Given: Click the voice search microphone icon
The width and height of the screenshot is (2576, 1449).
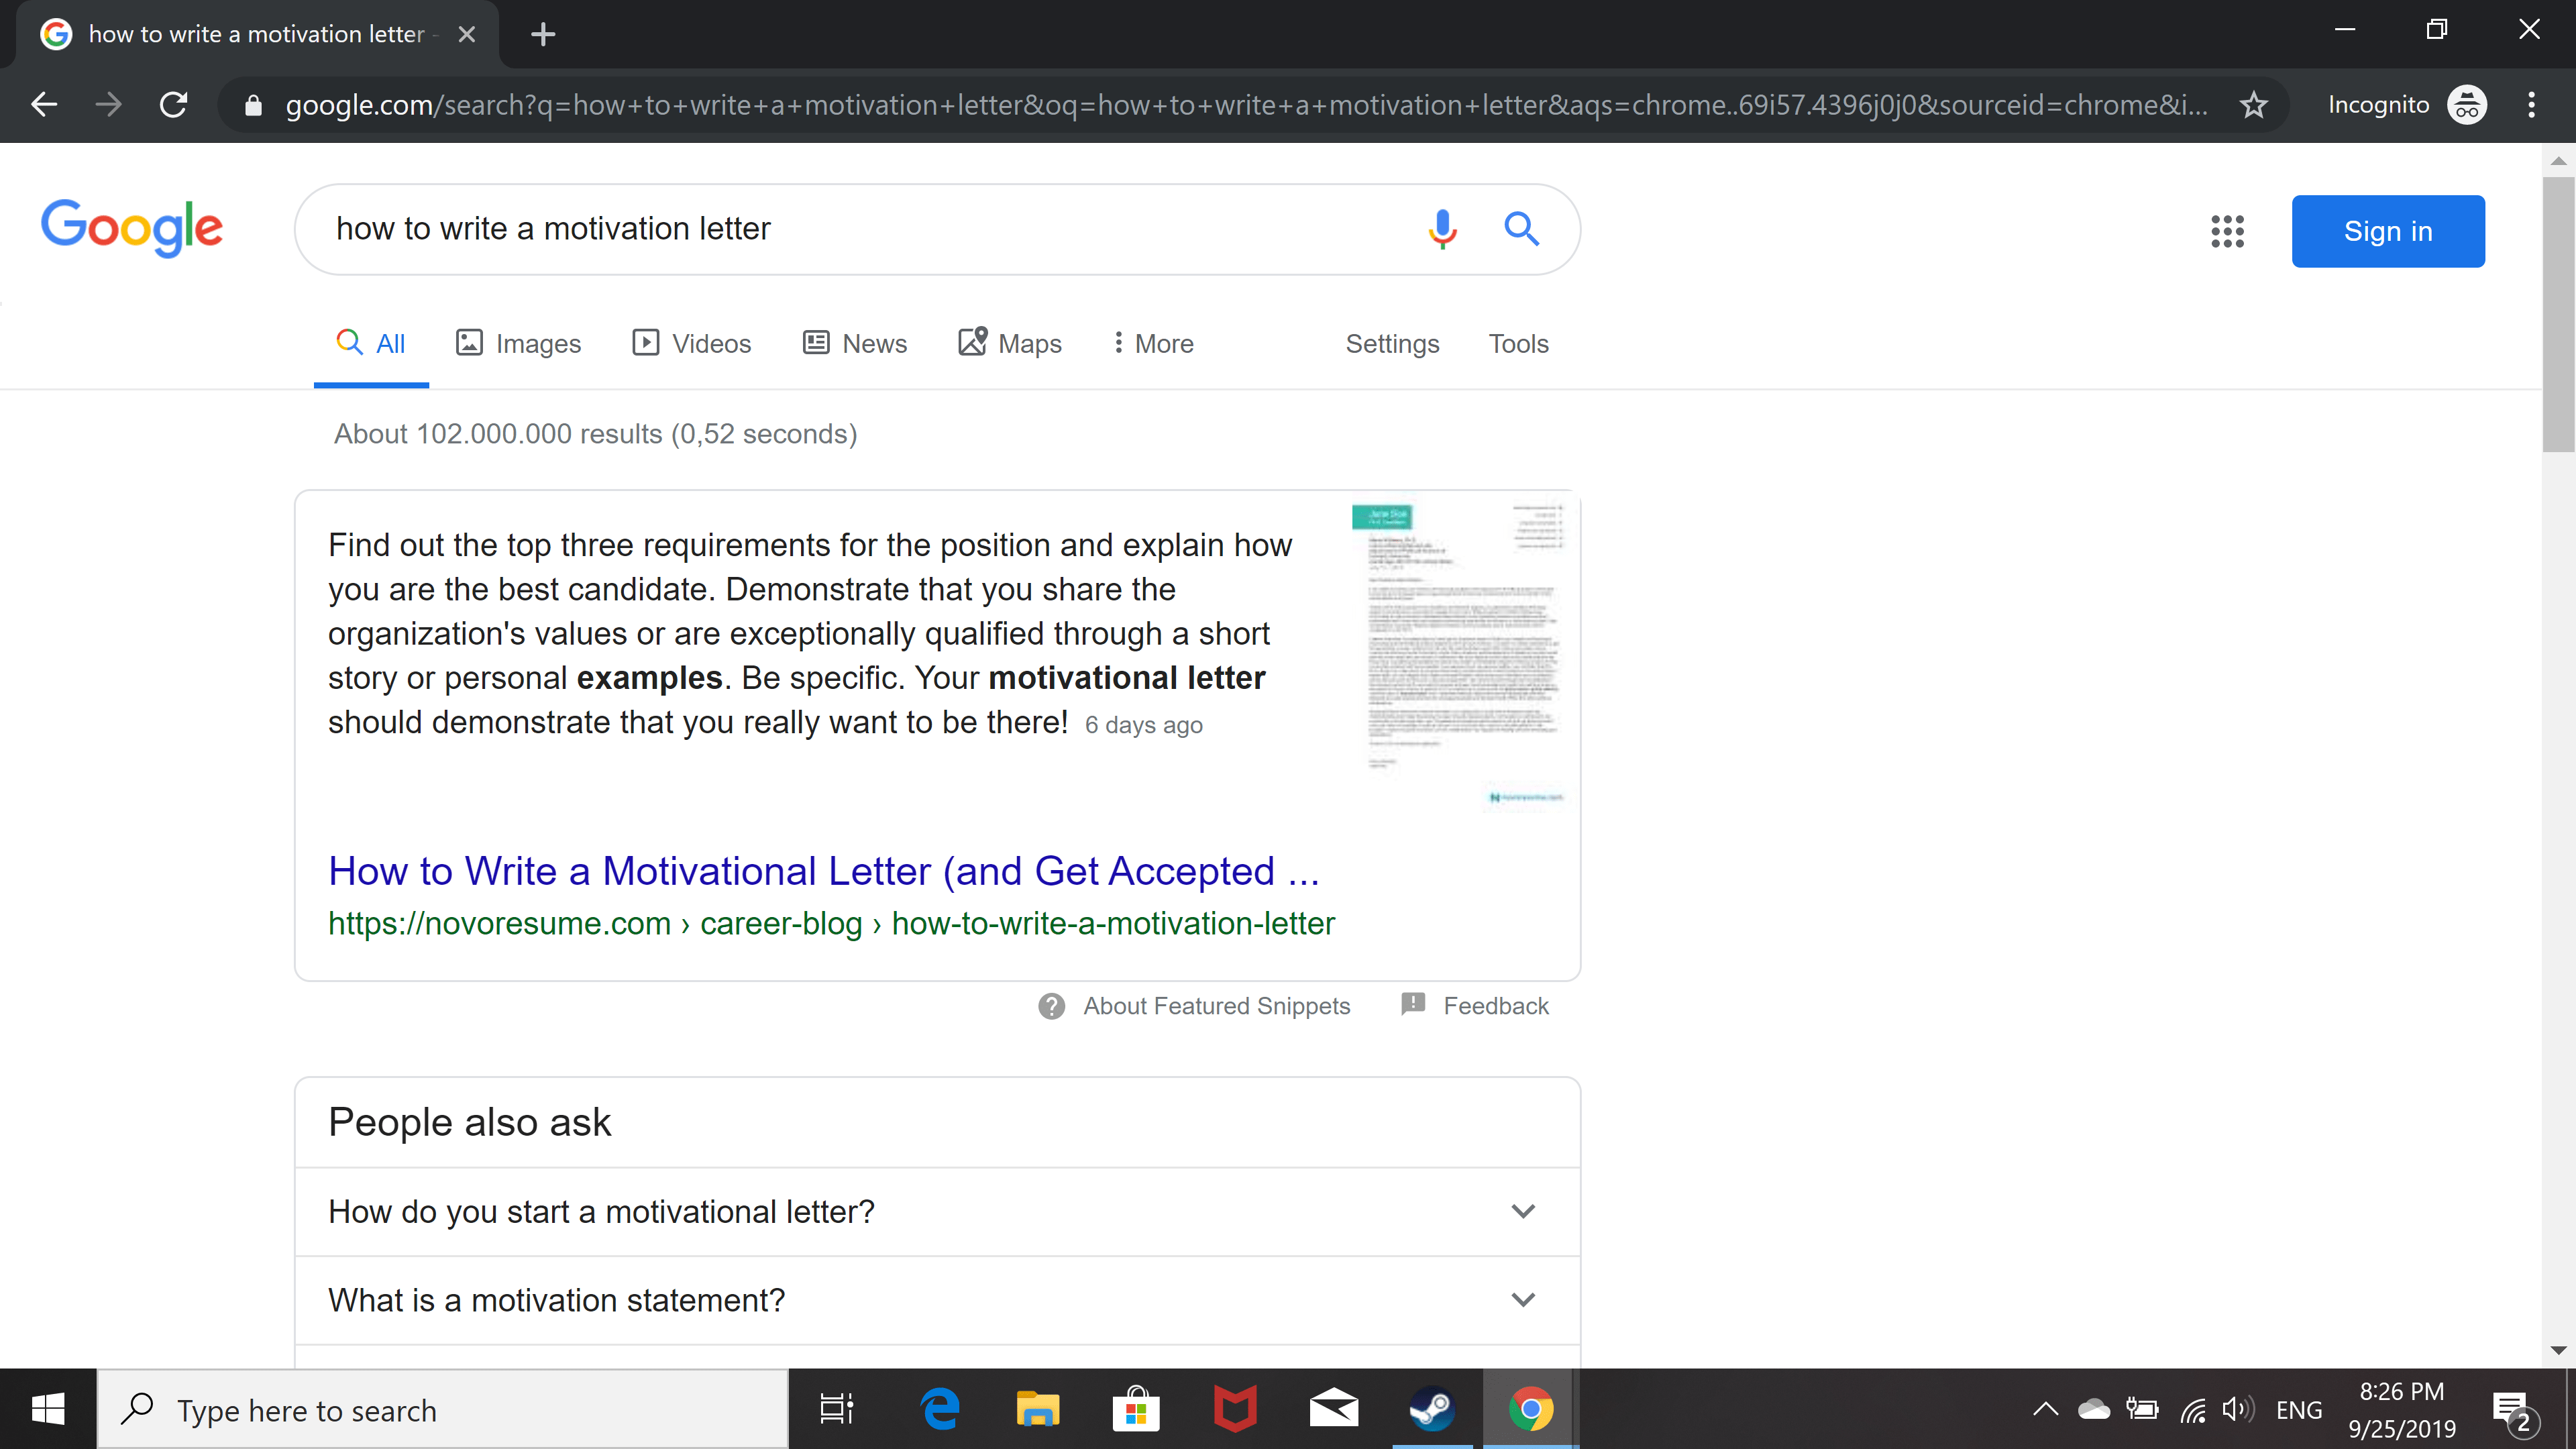Looking at the screenshot, I should (1441, 229).
